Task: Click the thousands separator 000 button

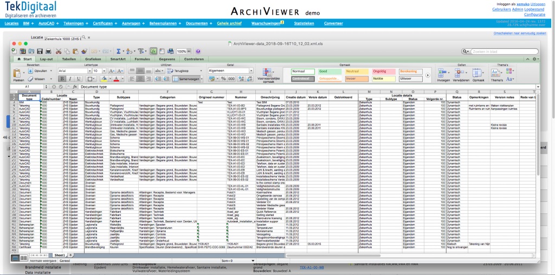Action: click(231, 79)
